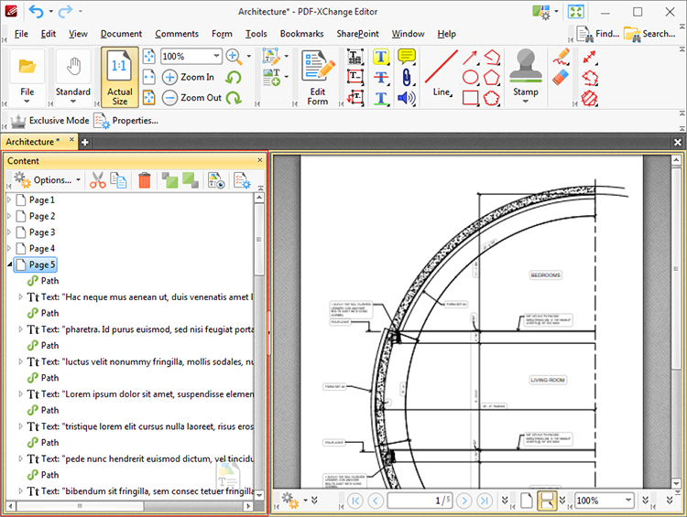Select the Line drawing tool
This screenshot has height=517, width=687.
click(x=442, y=72)
